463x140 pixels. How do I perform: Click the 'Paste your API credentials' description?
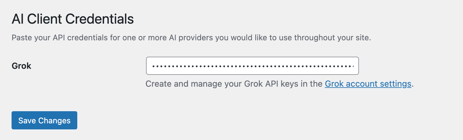click(191, 38)
